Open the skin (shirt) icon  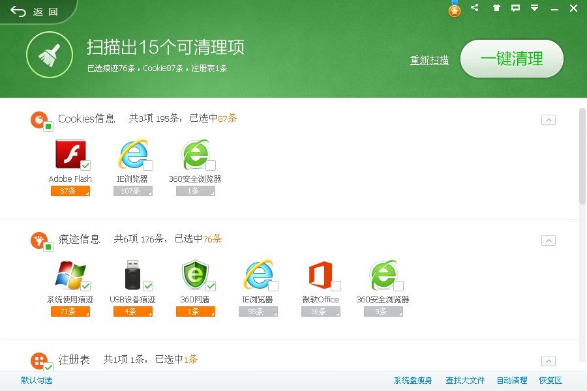click(496, 8)
